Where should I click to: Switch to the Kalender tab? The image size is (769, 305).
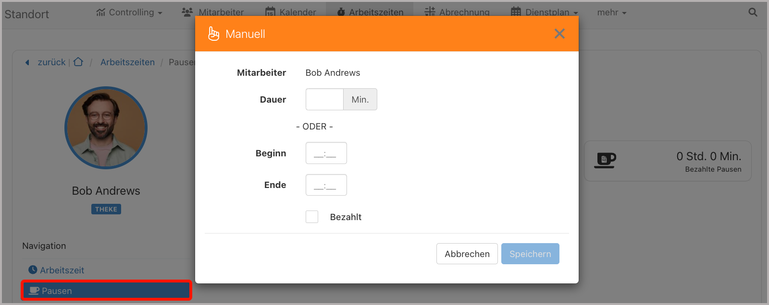click(x=291, y=12)
